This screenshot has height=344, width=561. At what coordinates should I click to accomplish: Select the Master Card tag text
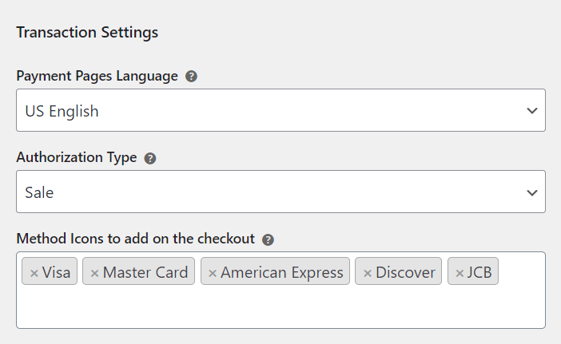pyautogui.click(x=145, y=273)
